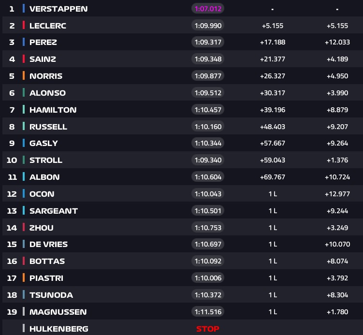The width and height of the screenshot is (363, 335).
Task: Click the VERSTAPPEN driver name
Action: [58, 9]
